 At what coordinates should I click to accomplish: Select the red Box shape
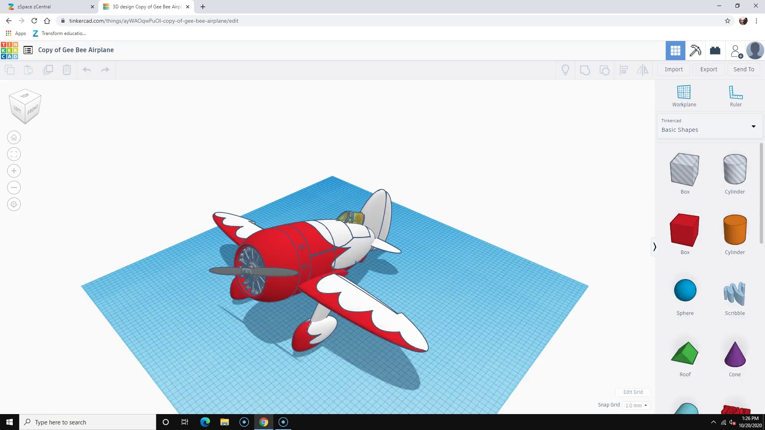tap(685, 231)
